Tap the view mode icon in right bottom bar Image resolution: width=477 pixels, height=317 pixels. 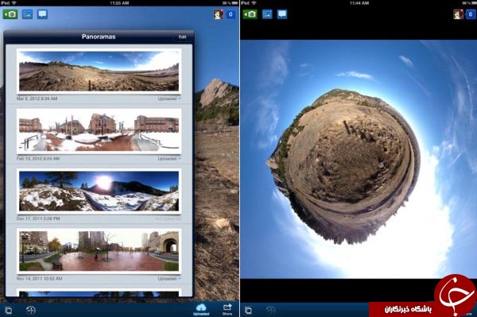(x=248, y=311)
